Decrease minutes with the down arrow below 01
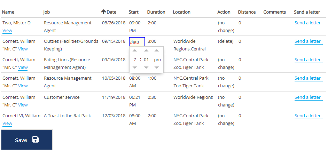This screenshot has width=328, height=151. click(x=146, y=67)
